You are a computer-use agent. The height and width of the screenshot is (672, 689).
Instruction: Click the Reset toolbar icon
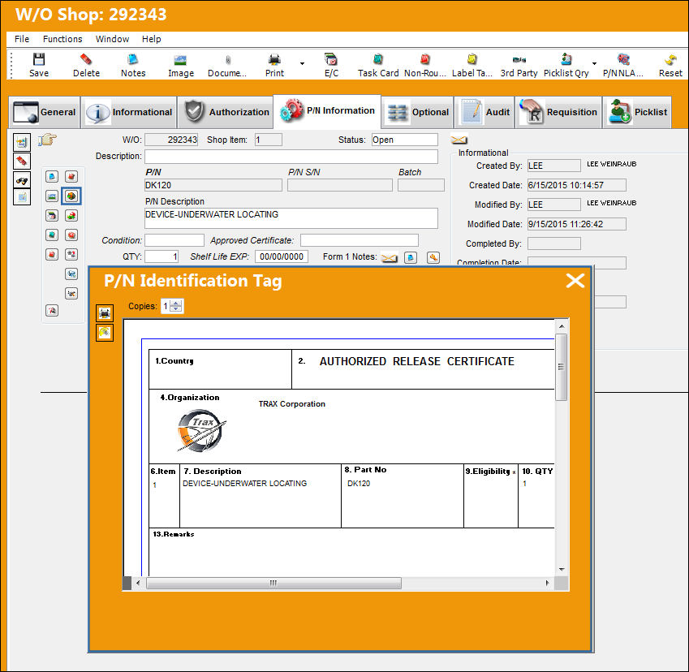pyautogui.click(x=670, y=59)
